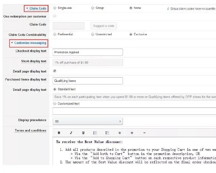Choose Exclusive claim code combinability
This screenshot has width=216, height=173.
coord(131,34)
